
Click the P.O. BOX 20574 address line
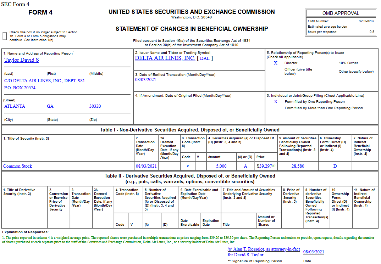point(20,88)
